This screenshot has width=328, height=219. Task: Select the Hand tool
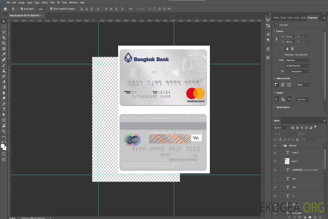pos(4,126)
